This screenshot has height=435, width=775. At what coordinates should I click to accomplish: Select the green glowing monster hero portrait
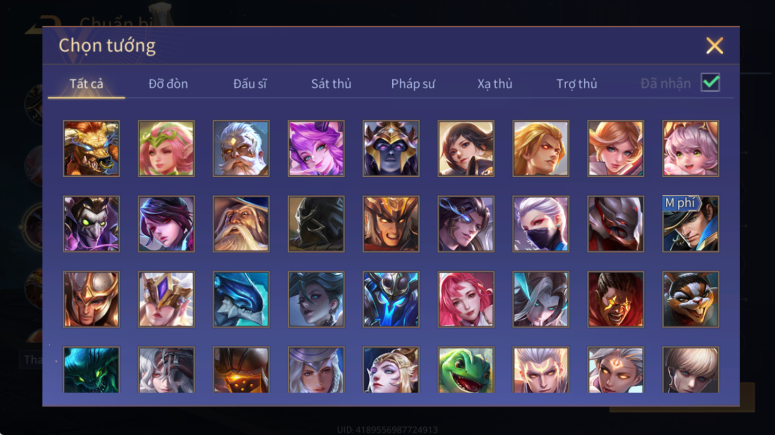91,370
